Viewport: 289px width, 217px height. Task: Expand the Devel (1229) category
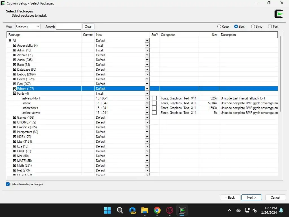(15, 79)
